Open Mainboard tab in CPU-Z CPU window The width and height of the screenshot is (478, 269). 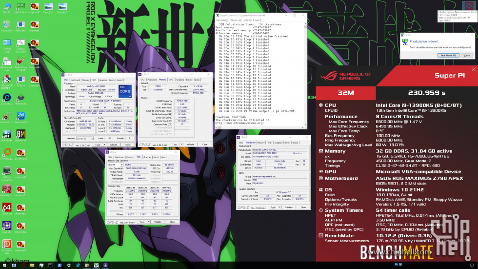coord(75,80)
